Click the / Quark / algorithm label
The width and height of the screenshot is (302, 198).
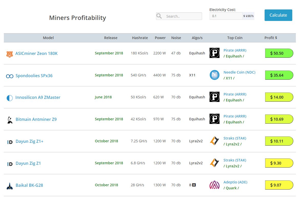231,188
